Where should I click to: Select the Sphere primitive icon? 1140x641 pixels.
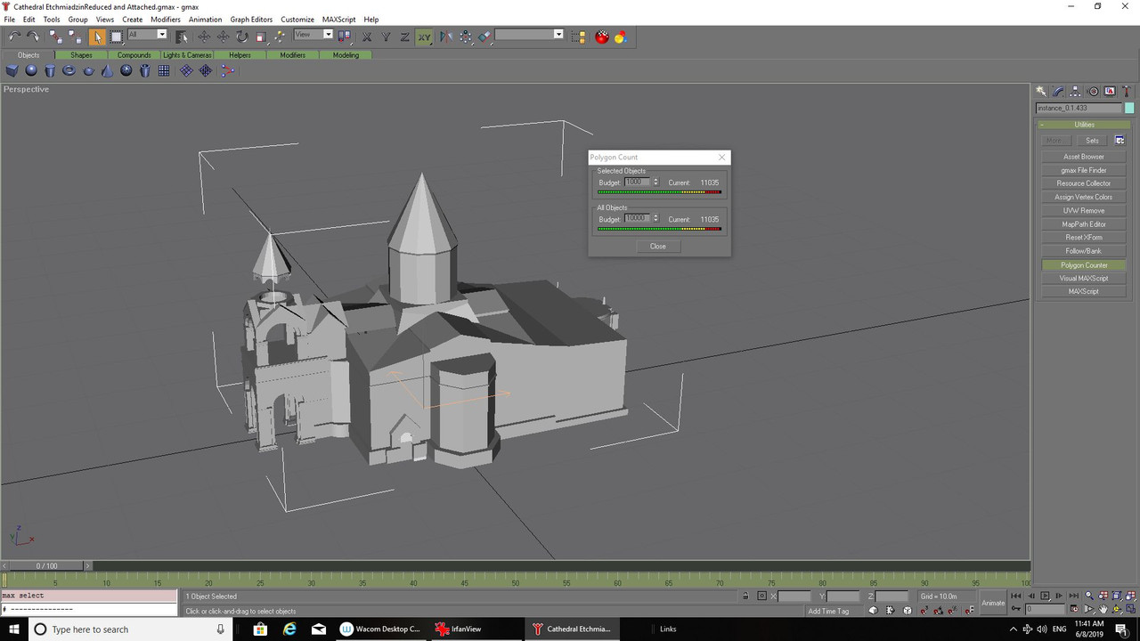point(31,71)
